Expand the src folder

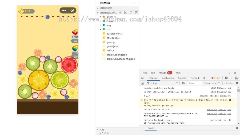[117, 29]
